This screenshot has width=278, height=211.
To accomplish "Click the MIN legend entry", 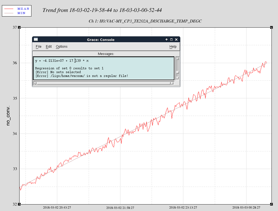I will tap(21, 13).
